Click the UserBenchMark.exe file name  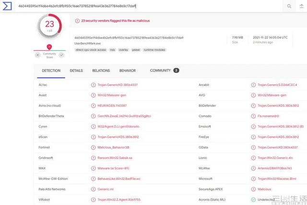coord(87,44)
